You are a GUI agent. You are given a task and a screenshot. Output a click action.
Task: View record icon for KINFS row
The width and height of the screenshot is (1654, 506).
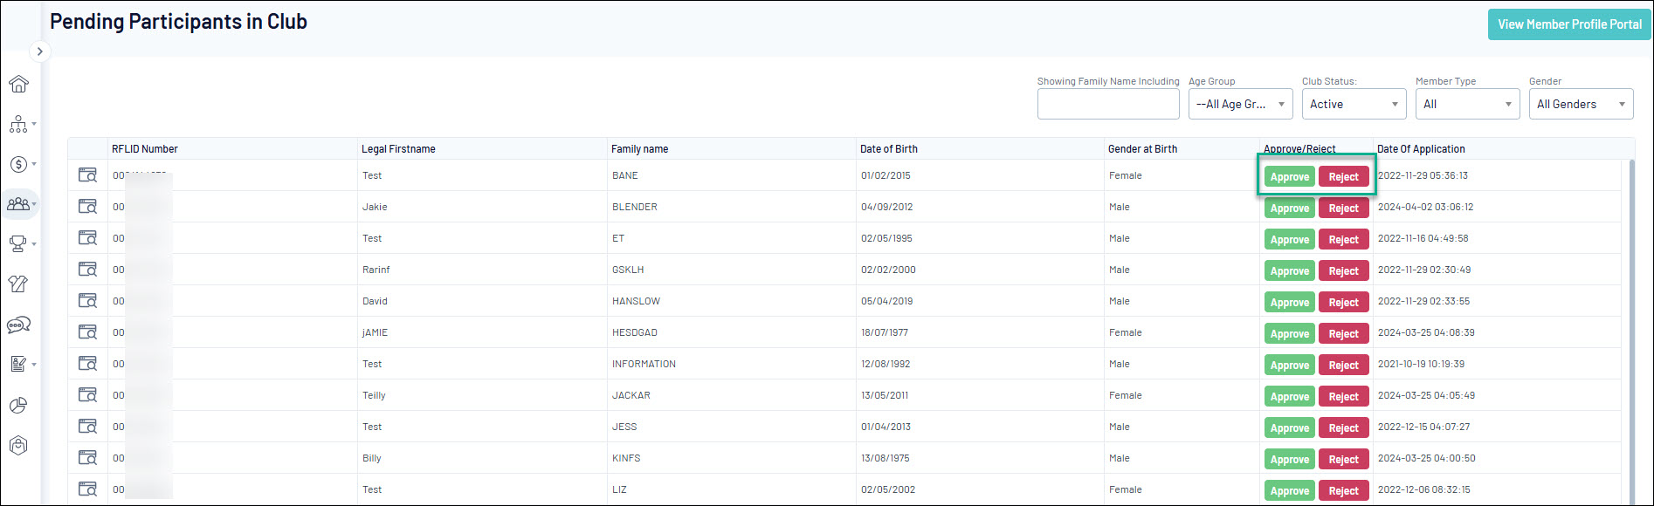pos(87,458)
